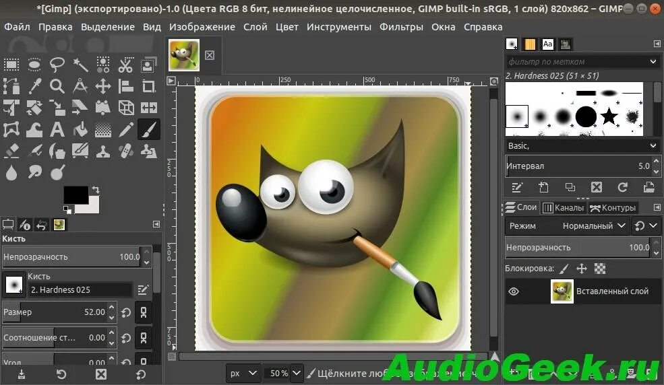Refresh the brushes list
The height and width of the screenshot is (385, 664).
(x=622, y=187)
